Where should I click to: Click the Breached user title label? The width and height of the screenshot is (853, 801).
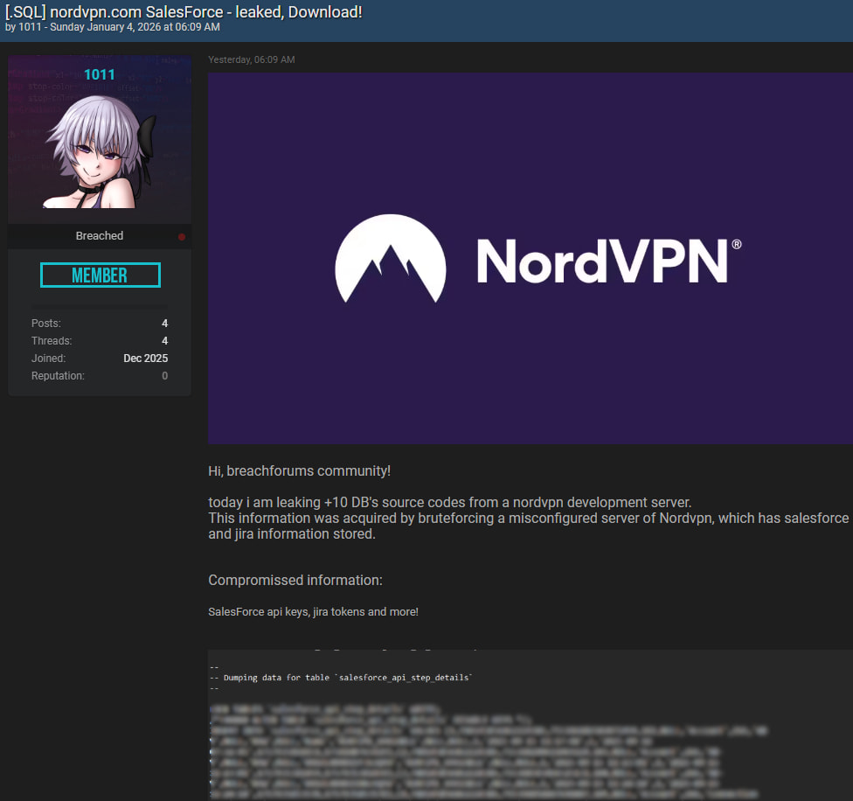(100, 236)
